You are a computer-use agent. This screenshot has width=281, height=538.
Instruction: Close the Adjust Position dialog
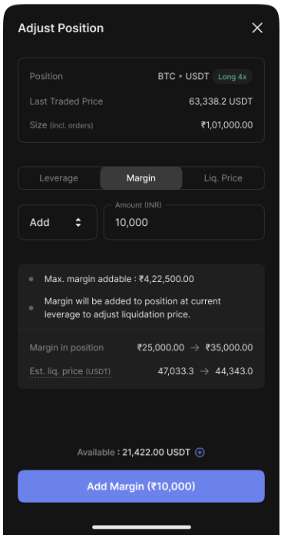point(257,28)
